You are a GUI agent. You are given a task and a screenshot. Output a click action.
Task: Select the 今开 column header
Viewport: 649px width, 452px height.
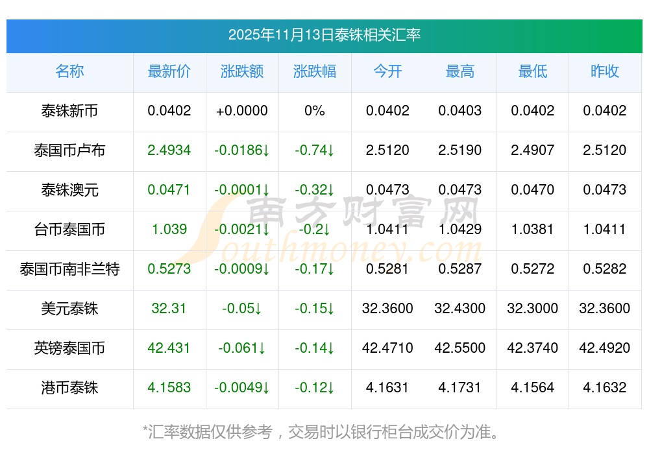coord(387,71)
